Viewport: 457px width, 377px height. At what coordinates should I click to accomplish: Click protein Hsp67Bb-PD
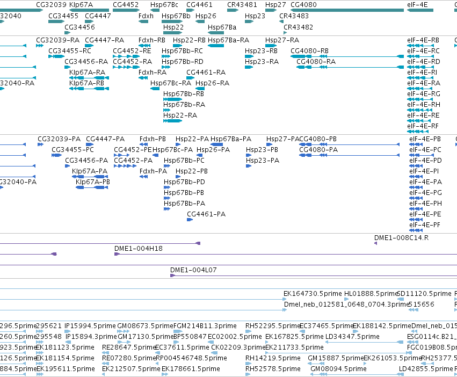point(184,182)
